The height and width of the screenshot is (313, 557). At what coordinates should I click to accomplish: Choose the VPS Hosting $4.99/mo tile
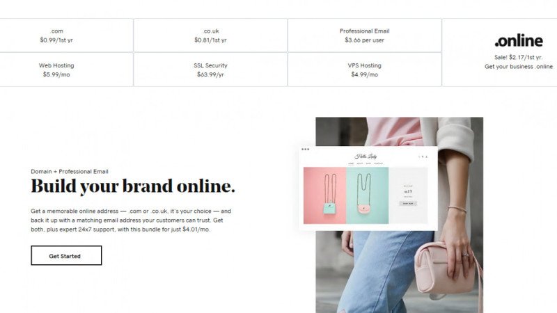(364, 70)
